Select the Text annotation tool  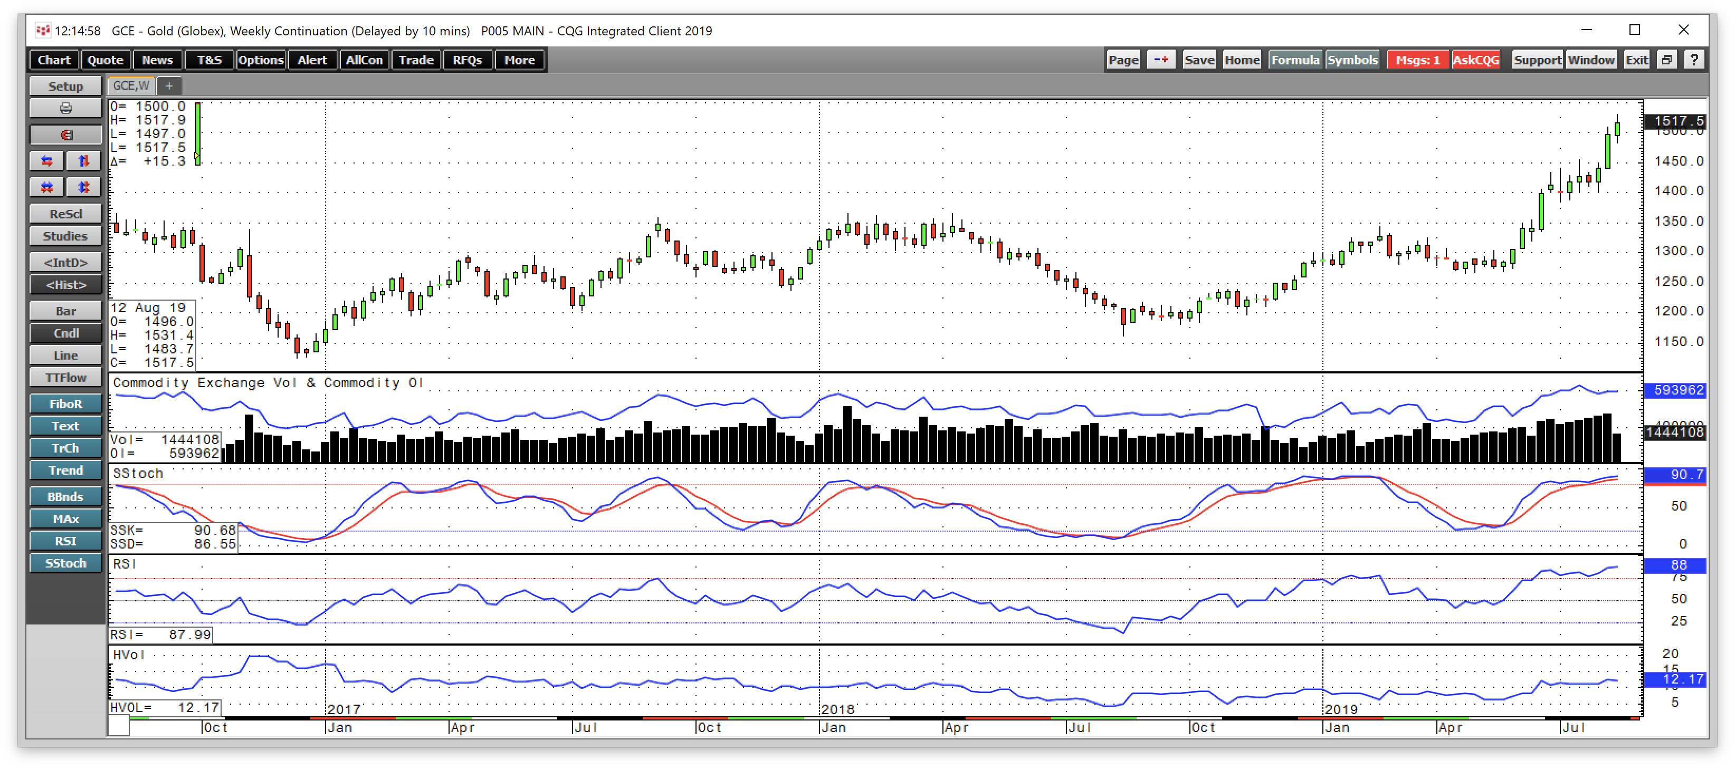[65, 426]
